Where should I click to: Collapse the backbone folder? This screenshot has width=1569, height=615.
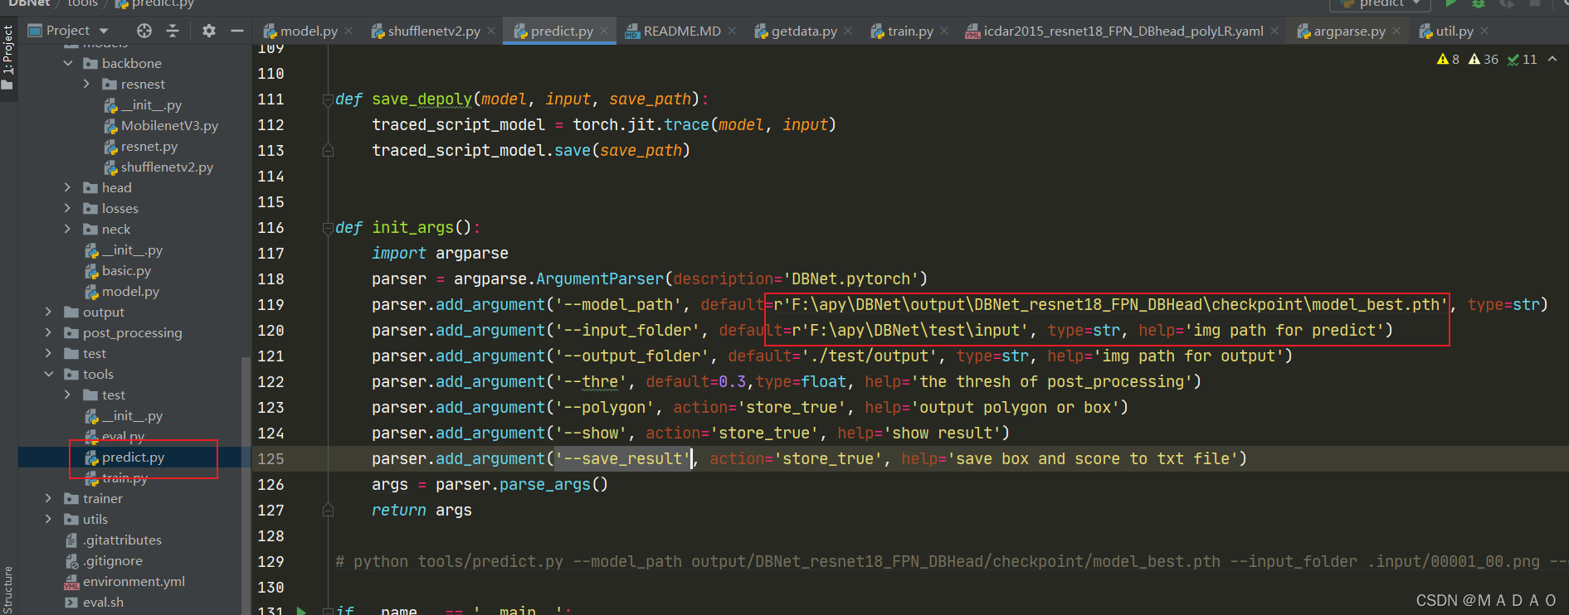(x=68, y=64)
